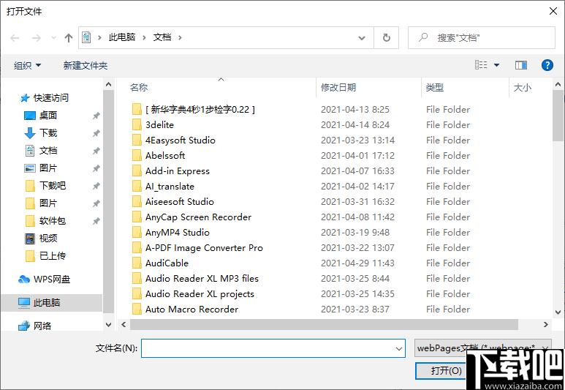This screenshot has height=390, width=565.
Task: Open 下载吧 folder in sidebar
Action: click(x=52, y=185)
